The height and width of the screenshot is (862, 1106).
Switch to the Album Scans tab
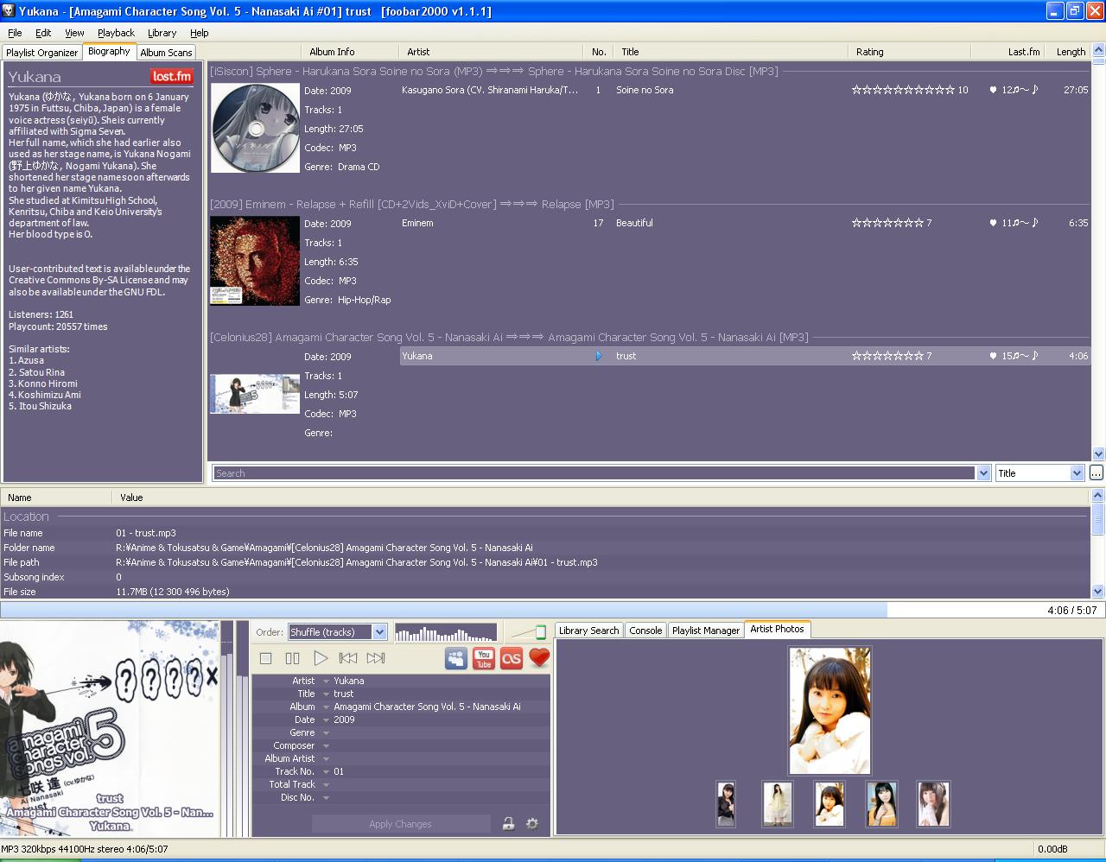pos(166,53)
